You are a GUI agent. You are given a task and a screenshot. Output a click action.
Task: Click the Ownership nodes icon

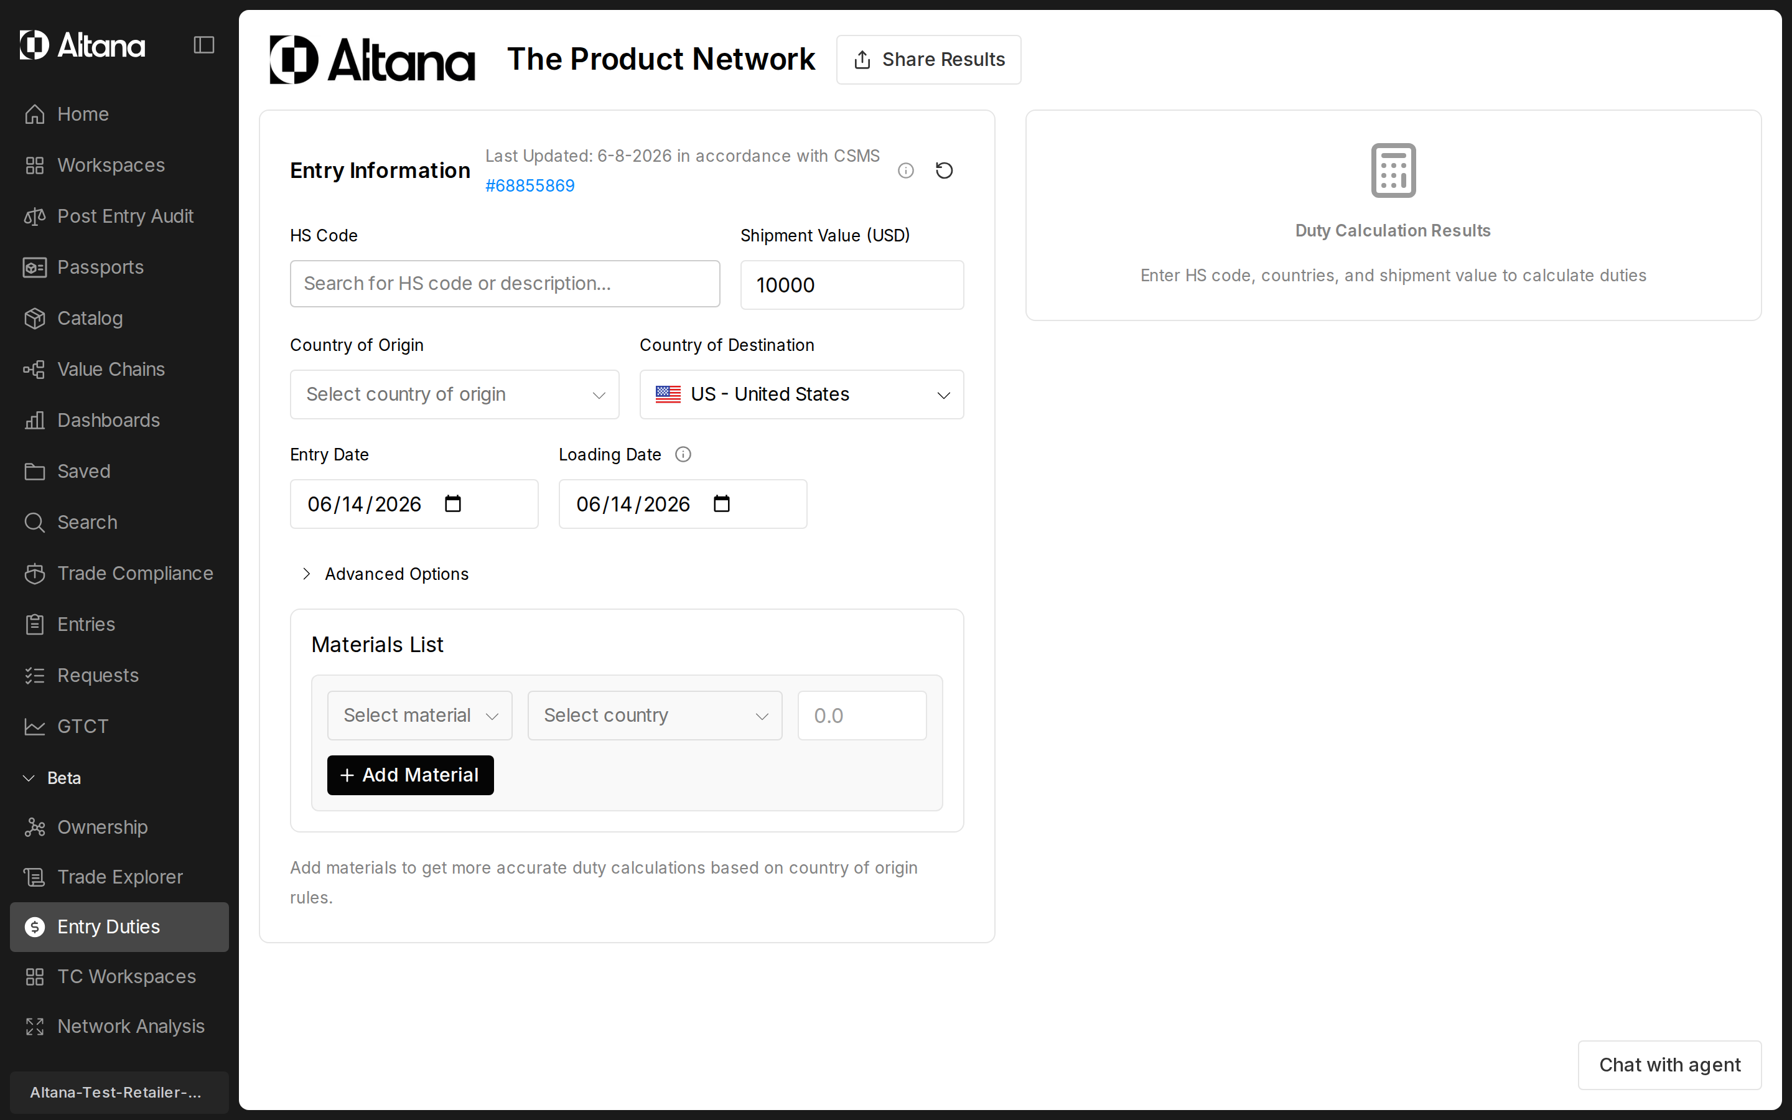34,828
